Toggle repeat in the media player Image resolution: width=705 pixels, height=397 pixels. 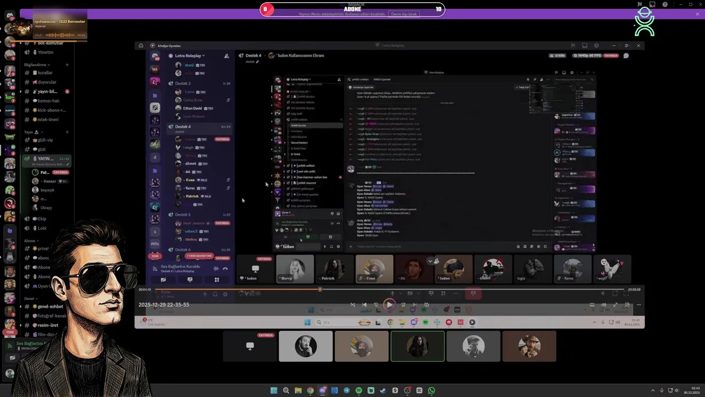[426, 305]
